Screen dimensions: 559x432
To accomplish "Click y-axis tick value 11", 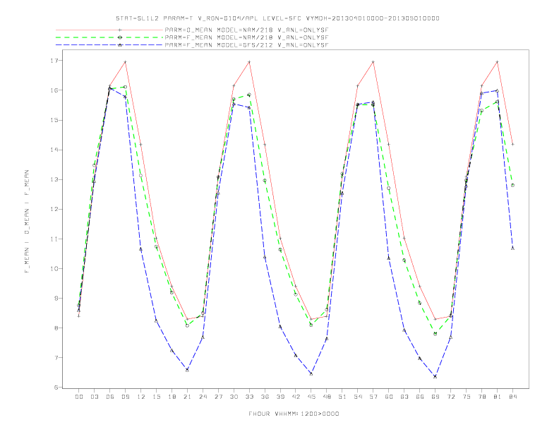I will pyautogui.click(x=54, y=239).
